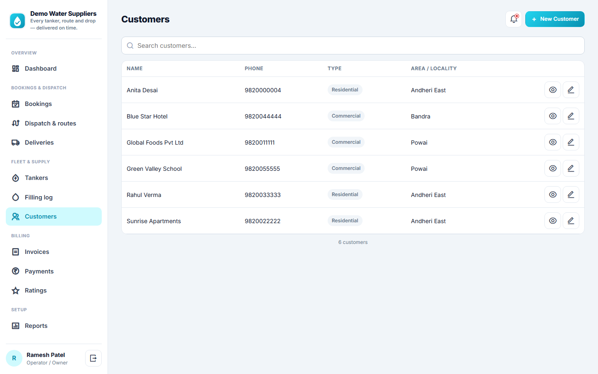
Task: Open the notifications bell
Action: pos(514,19)
